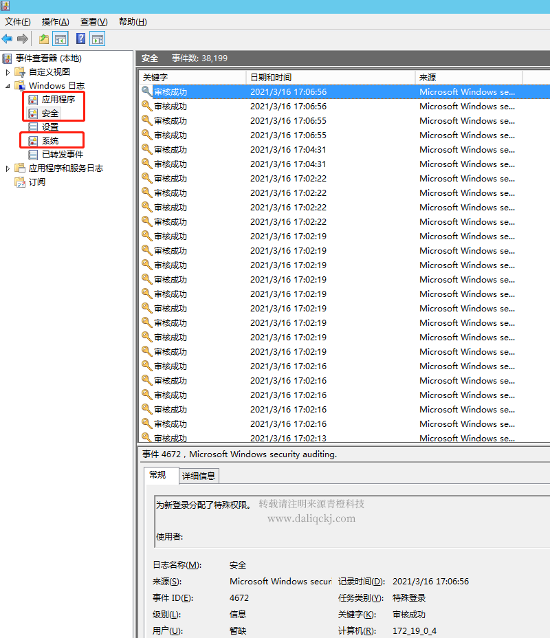Click the 关键字(K) value 审核成功 in details
Viewport: 550px width, 638px height.
[409, 615]
